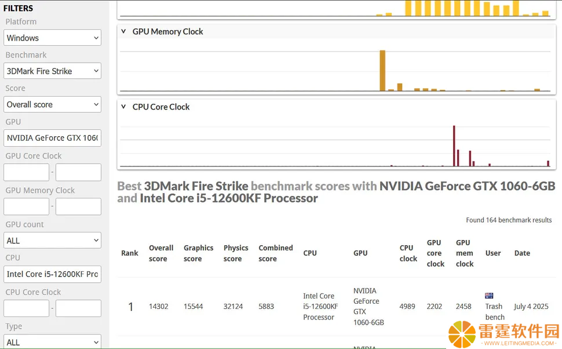
Task: Click the Combined score column header
Action: 276,253
